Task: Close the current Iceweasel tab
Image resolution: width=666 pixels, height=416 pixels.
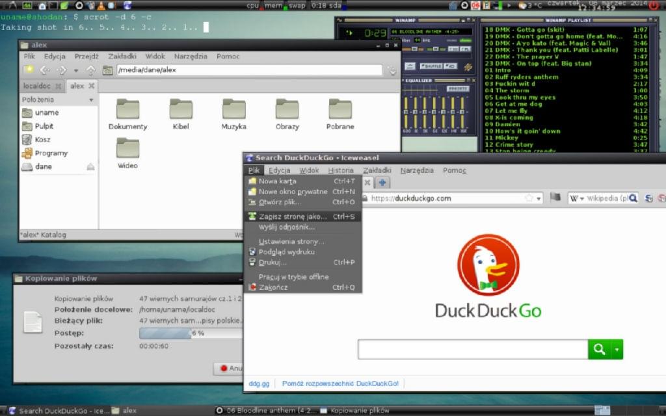Action: click(368, 183)
